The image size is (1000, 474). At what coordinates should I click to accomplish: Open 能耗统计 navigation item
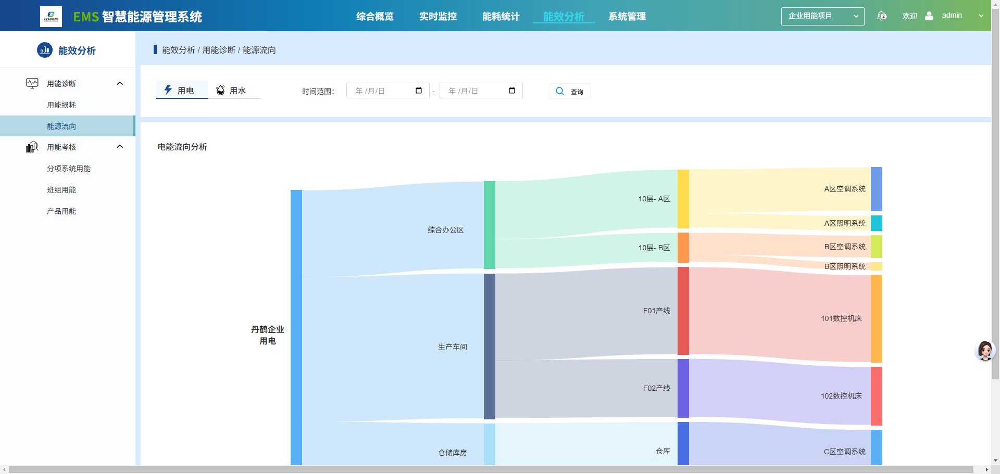coord(501,17)
